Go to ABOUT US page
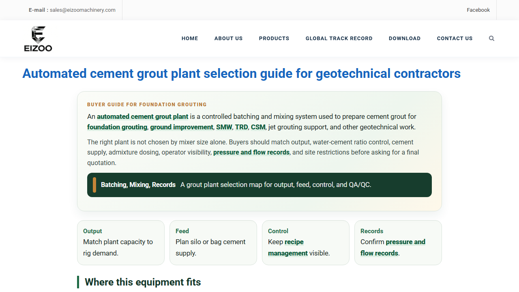This screenshot has width=519, height=292. tap(228, 39)
